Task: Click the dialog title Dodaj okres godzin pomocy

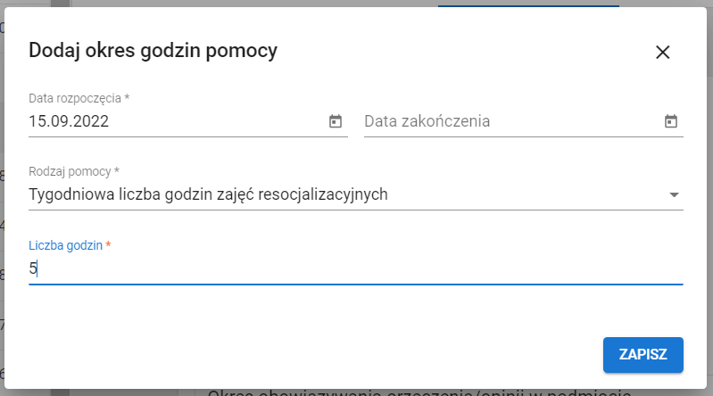Action: click(x=153, y=51)
